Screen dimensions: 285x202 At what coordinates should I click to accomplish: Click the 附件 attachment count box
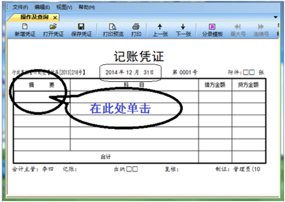[x=249, y=72]
